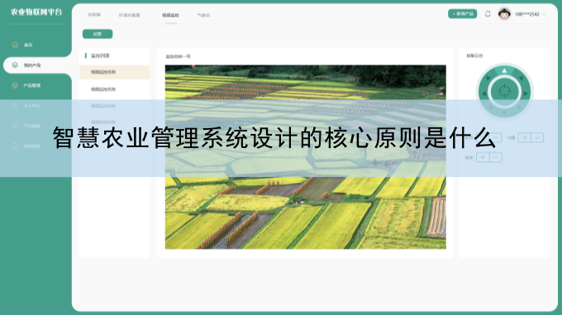The image size is (562, 315).
Task: Switch to the 环境采集器 tab
Action: [x=130, y=15]
